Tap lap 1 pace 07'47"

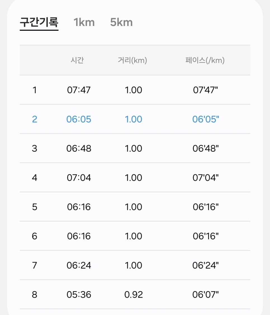(x=205, y=90)
